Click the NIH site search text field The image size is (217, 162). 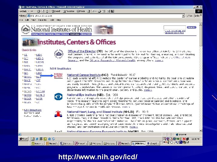tap(175, 27)
